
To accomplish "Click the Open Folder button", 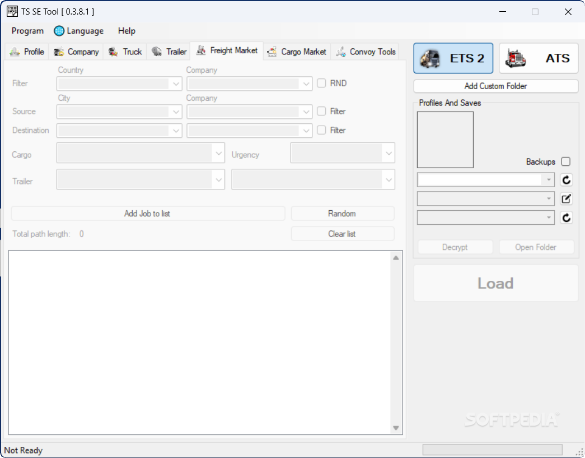I will tap(536, 247).
